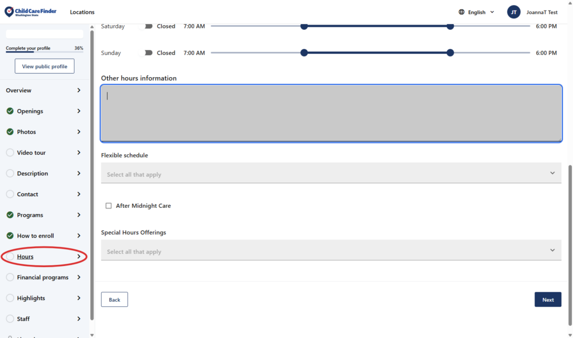Click the View public profile button
Image resolution: width=573 pixels, height=338 pixels.
tap(44, 66)
